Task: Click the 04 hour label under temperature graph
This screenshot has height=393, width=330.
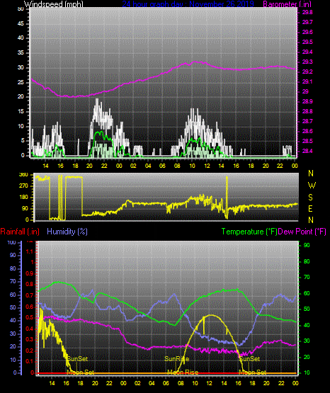Action: 152,383
